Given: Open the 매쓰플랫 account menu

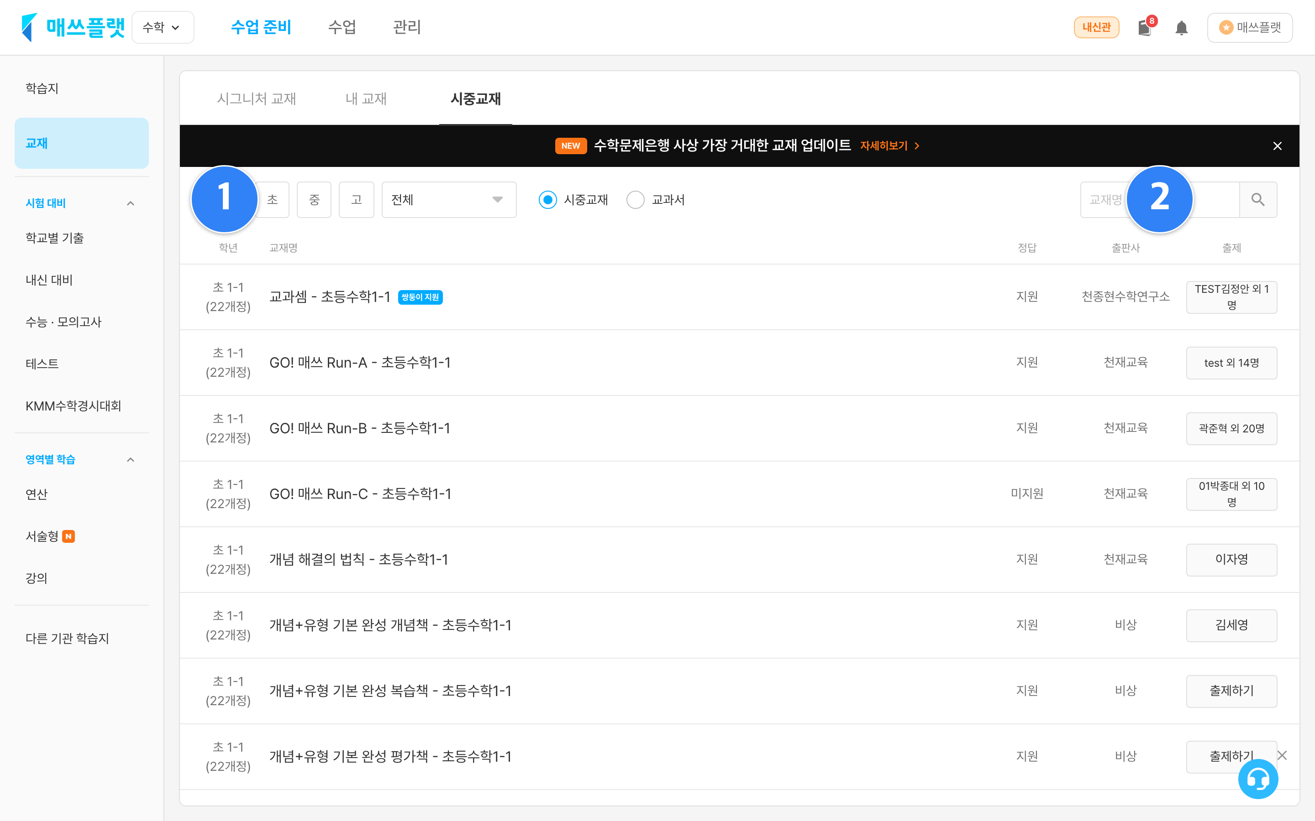Looking at the screenshot, I should point(1250,27).
